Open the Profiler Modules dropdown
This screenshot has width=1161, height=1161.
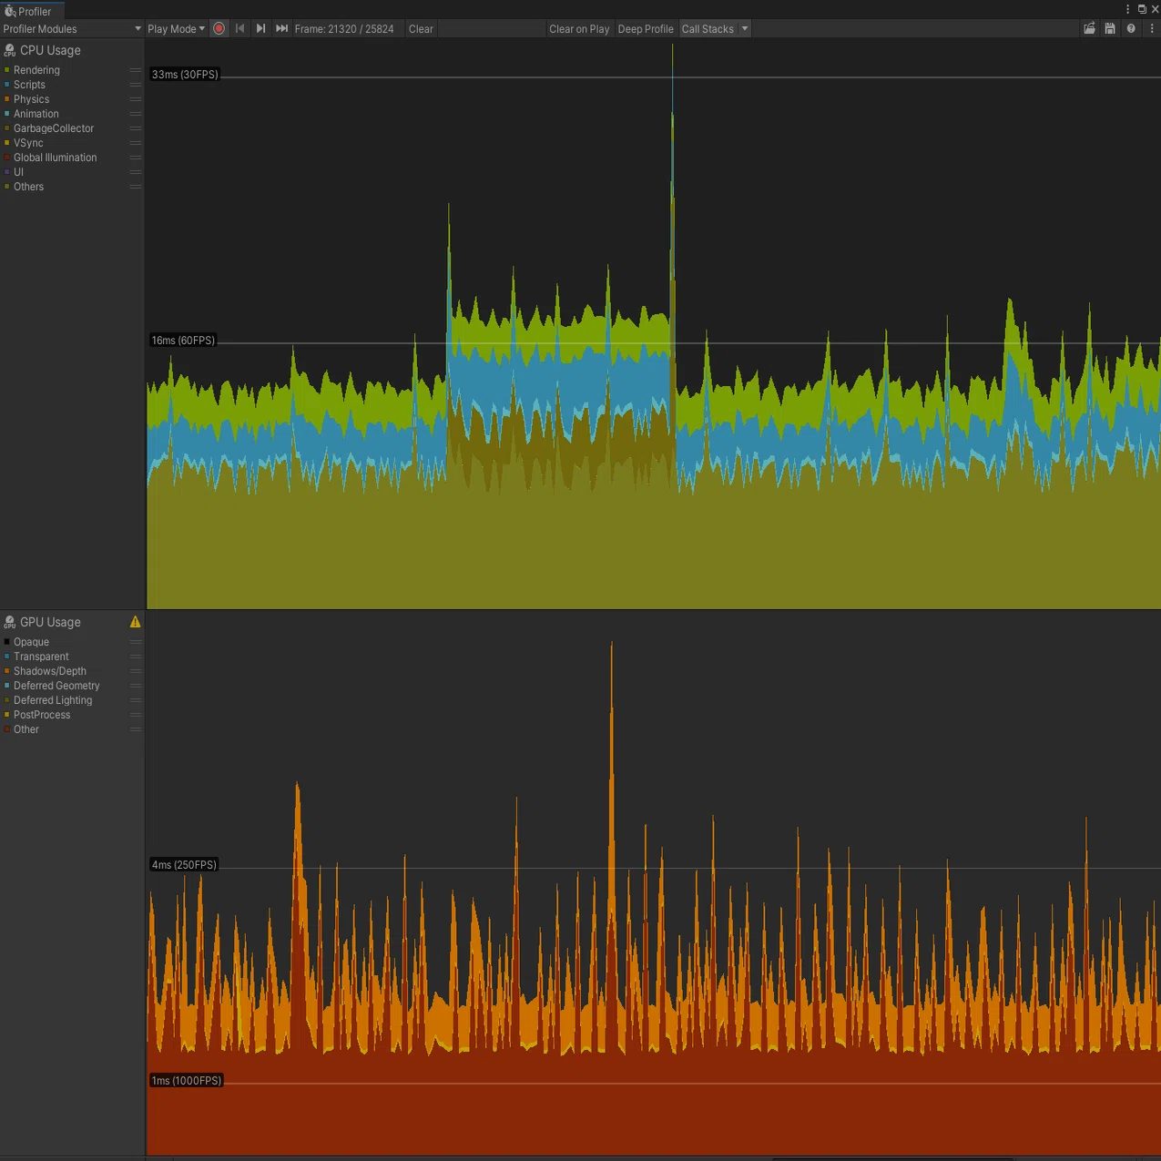72,28
